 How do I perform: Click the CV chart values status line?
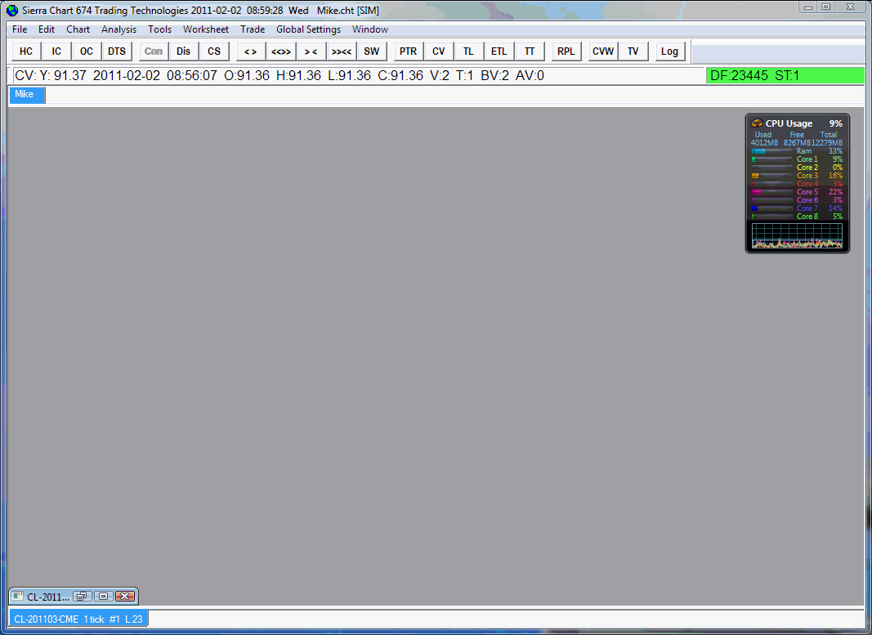(x=356, y=76)
